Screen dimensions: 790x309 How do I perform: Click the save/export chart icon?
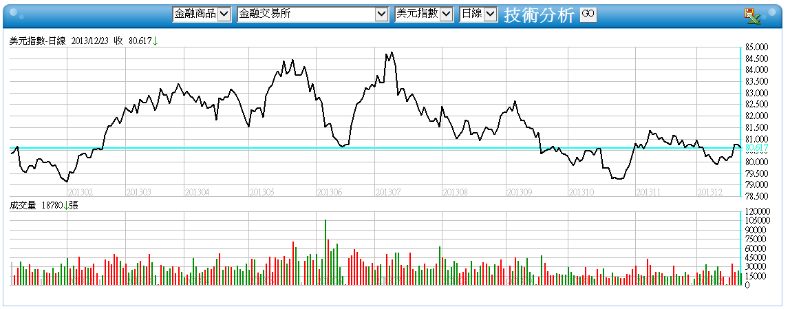(754, 16)
